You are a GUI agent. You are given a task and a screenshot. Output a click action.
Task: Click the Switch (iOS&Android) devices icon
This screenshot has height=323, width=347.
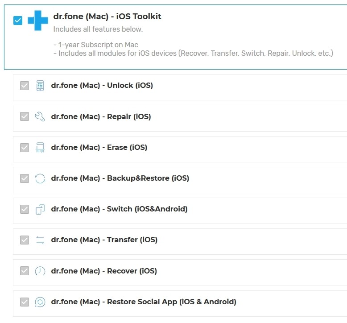pyautogui.click(x=40, y=209)
